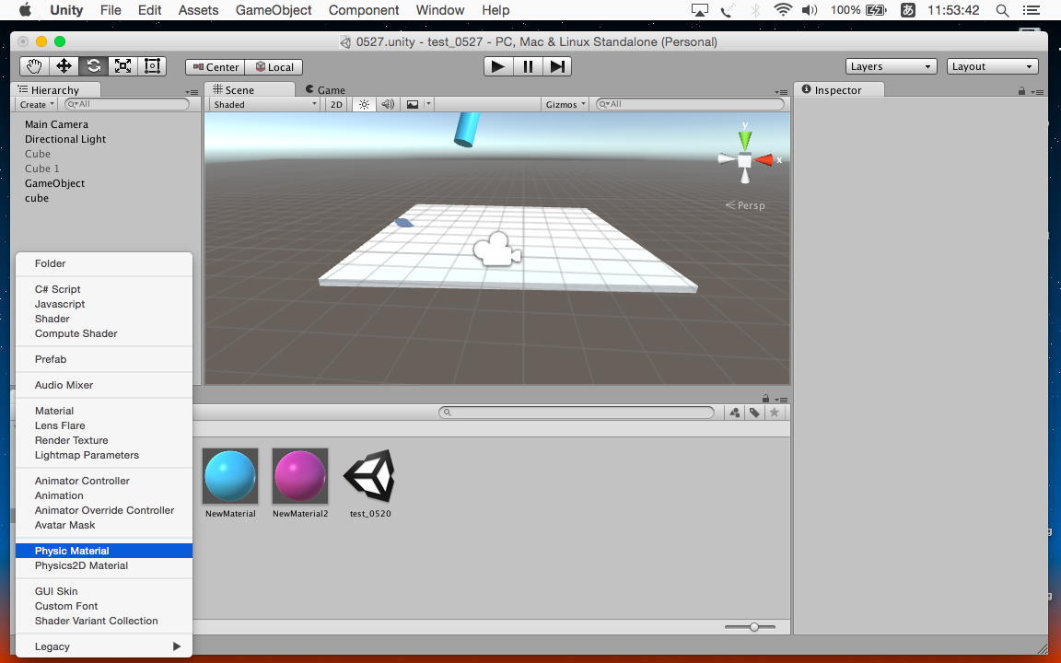
Task: Select the Hand tool
Action: pos(34,66)
